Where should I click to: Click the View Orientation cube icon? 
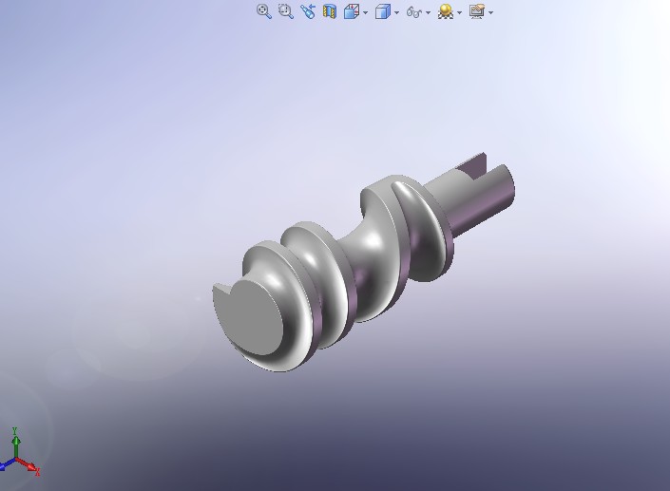pyautogui.click(x=352, y=11)
